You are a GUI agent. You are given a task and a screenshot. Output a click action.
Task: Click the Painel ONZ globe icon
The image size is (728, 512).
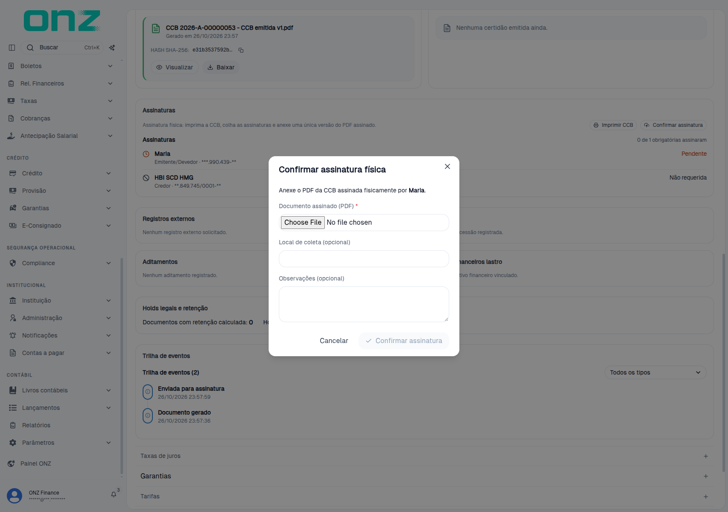tap(11, 463)
